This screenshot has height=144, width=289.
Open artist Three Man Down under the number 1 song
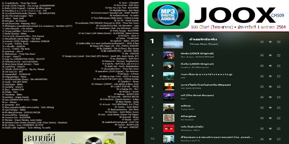pyautogui.click(x=204, y=44)
